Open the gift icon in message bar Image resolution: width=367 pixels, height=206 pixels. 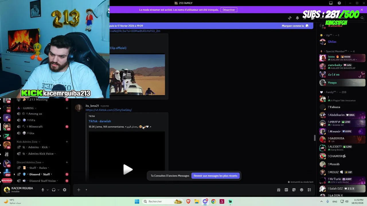pos(278,190)
